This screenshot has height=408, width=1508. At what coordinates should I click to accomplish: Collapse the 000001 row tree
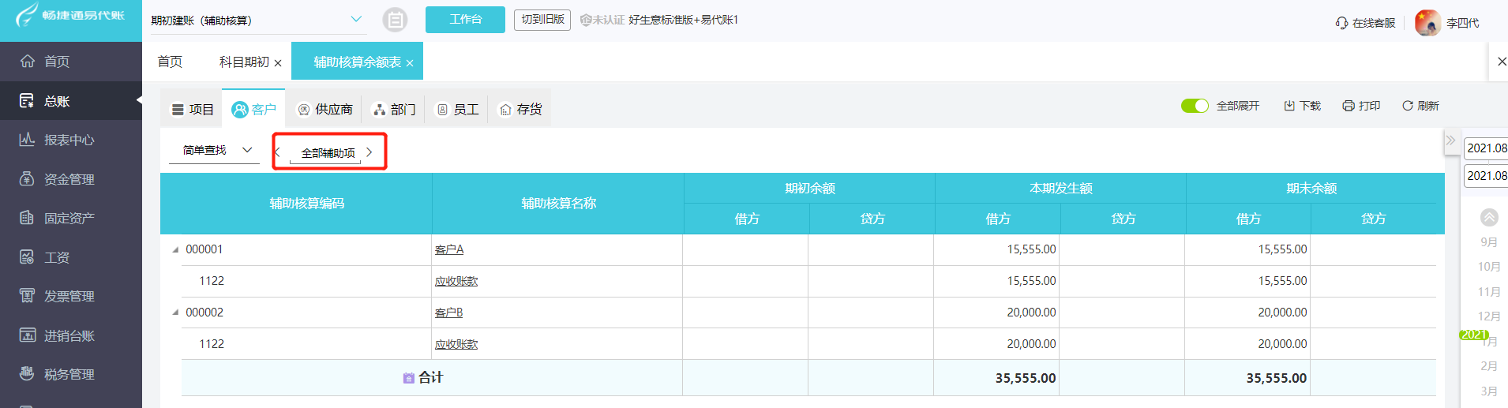[175, 249]
